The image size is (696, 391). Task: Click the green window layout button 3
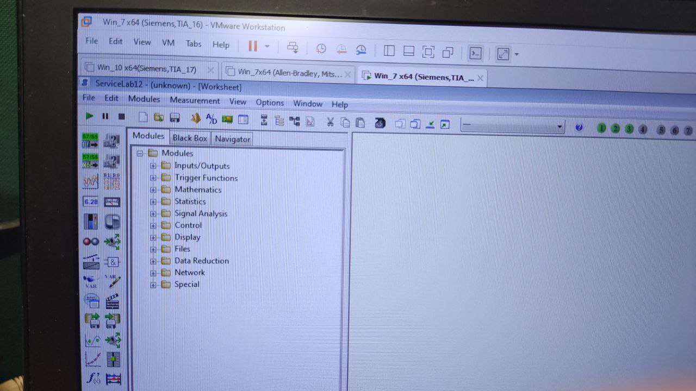click(629, 129)
